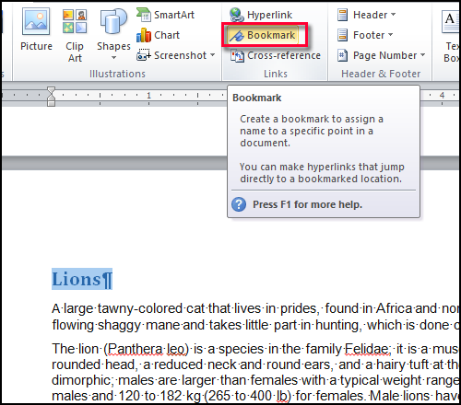Insert a Chart from the ribbon
The image size is (461, 405).
158,35
